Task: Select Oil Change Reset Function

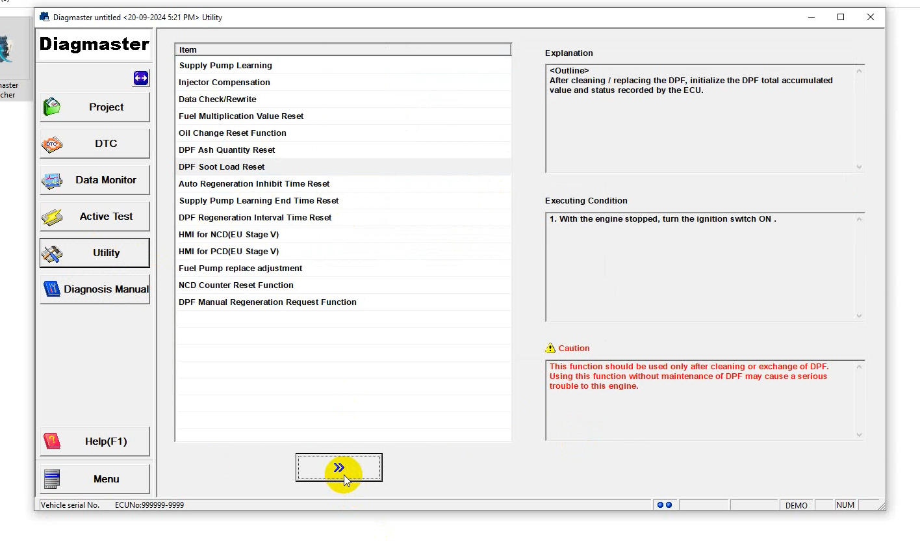Action: click(x=343, y=133)
